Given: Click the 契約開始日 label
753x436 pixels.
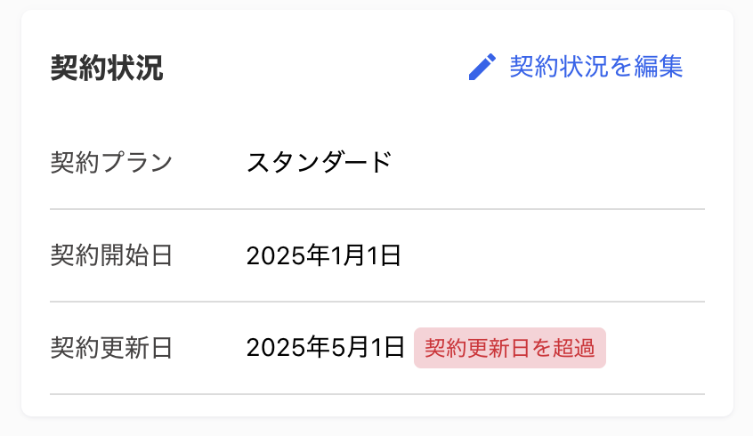Looking at the screenshot, I should (x=111, y=255).
